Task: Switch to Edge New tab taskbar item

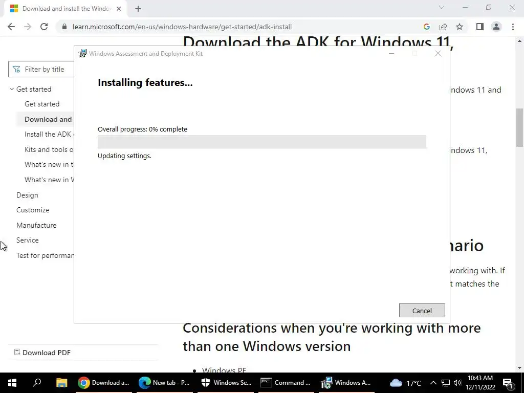Action: 164,383
